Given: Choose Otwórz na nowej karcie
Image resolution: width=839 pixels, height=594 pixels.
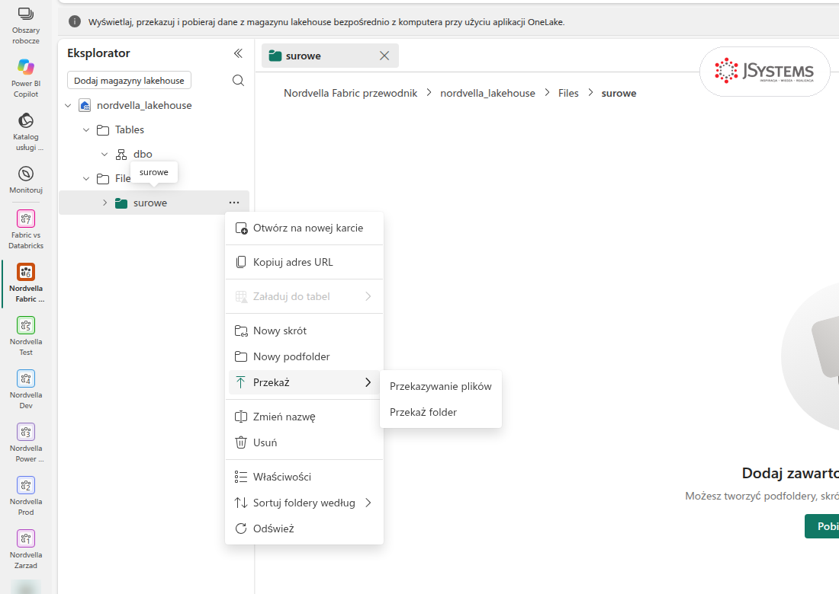Looking at the screenshot, I should (304, 228).
